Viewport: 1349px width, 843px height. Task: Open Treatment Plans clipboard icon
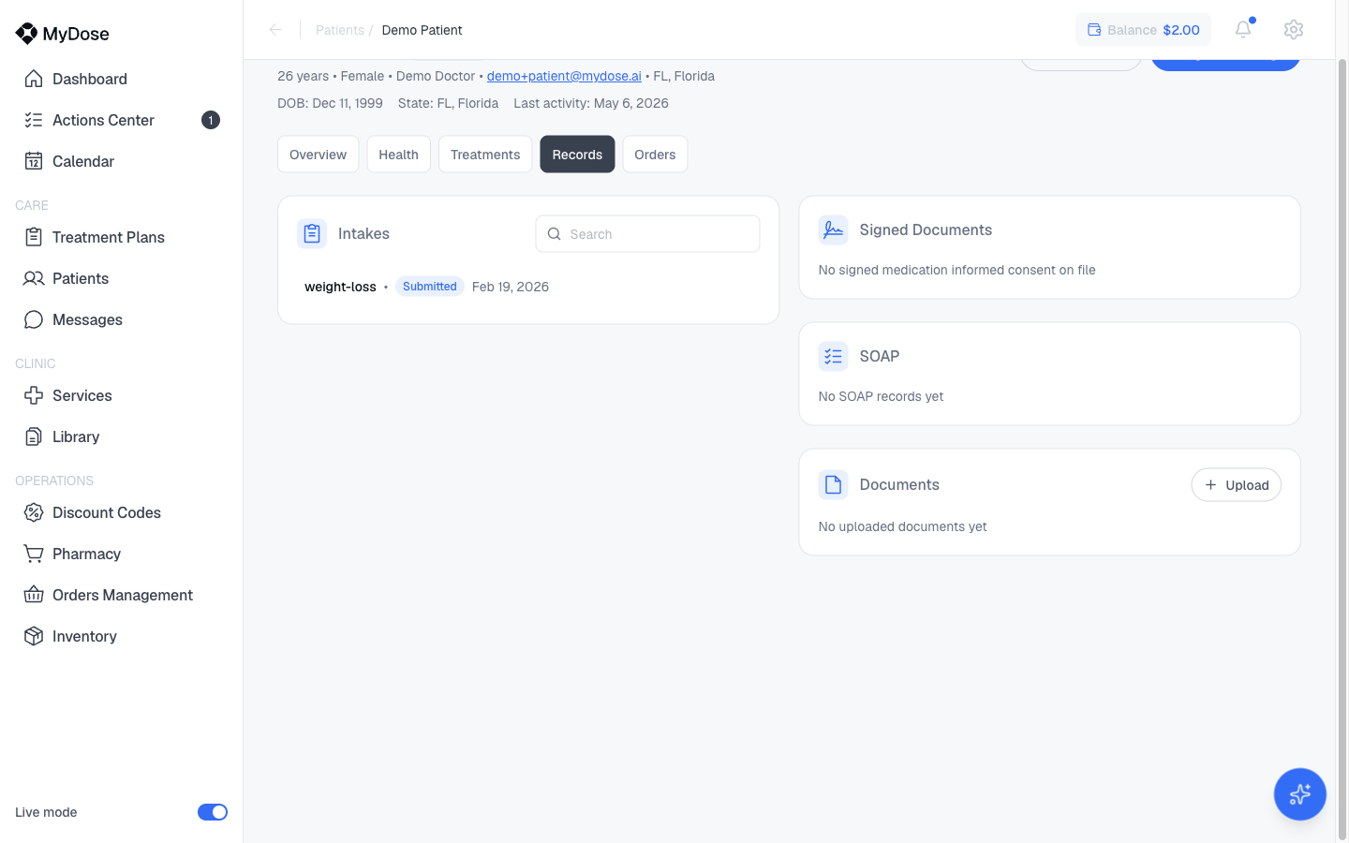click(x=34, y=237)
